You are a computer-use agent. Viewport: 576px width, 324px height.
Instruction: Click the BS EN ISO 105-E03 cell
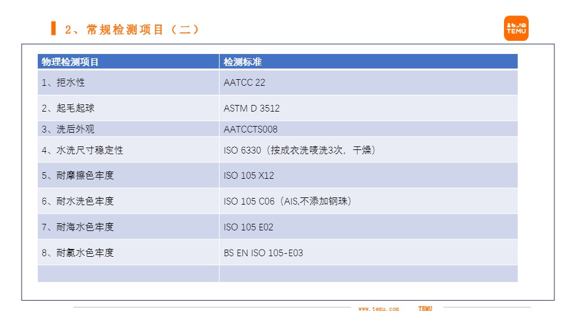(263, 253)
